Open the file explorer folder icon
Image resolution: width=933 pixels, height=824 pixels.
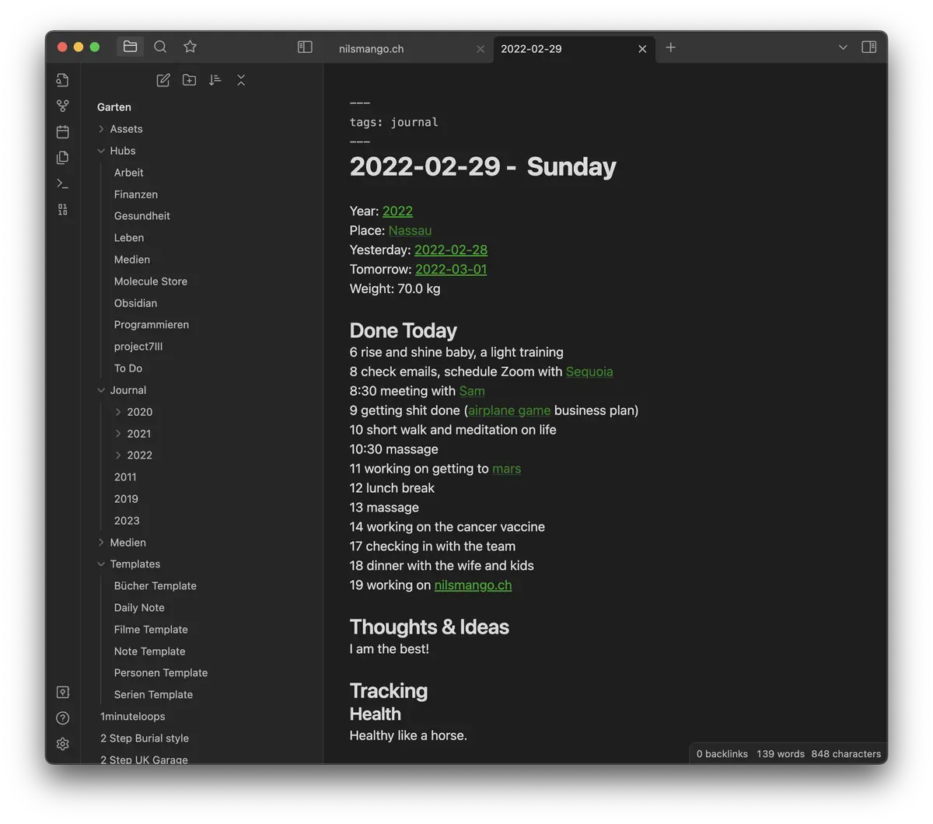tap(131, 47)
